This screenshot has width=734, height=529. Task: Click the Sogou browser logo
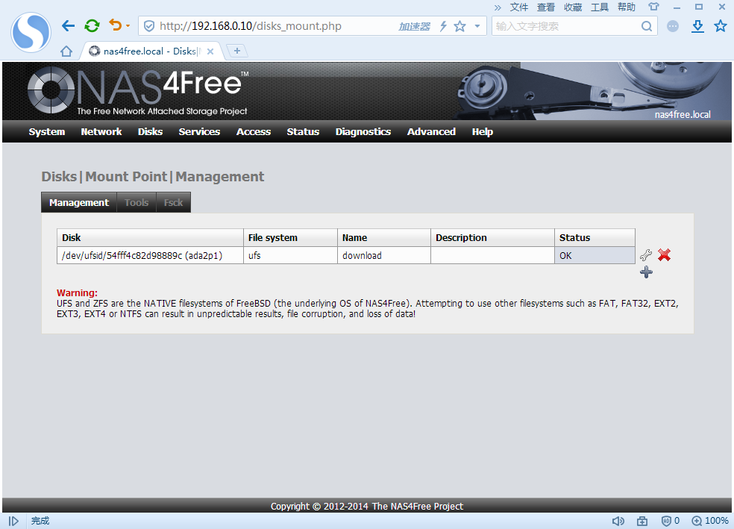31,32
